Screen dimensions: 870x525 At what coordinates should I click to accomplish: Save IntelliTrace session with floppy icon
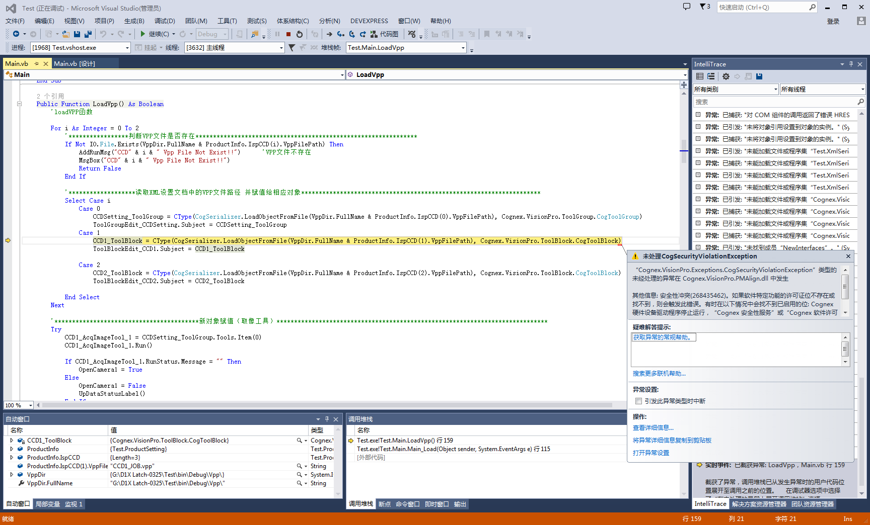tap(759, 76)
